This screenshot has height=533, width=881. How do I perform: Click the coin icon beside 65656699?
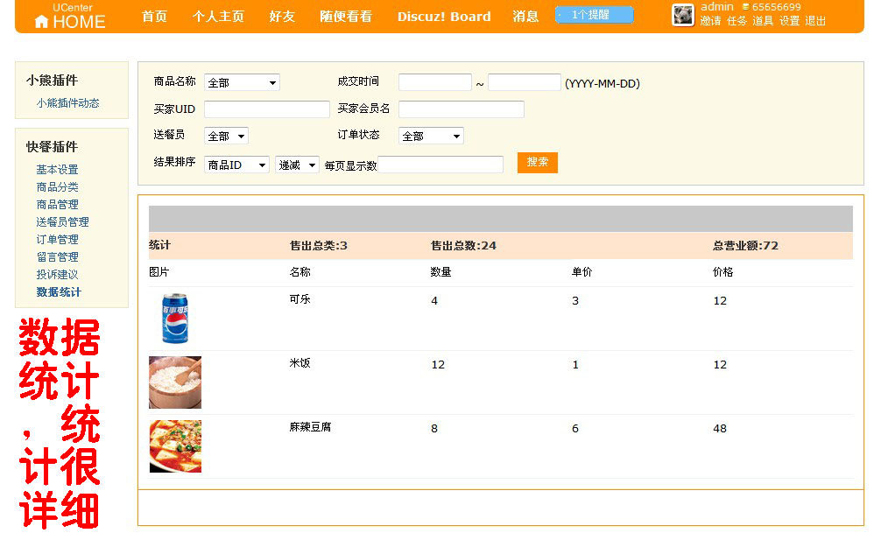point(745,7)
